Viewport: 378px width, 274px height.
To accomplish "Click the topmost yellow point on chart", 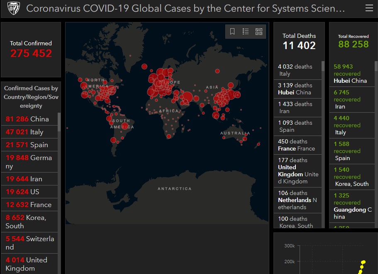I will 364,262.
